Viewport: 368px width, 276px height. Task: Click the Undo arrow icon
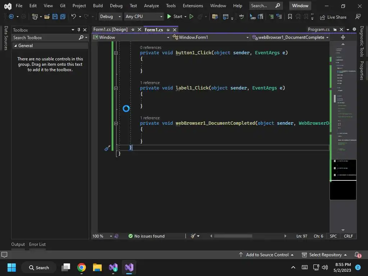coord(73,16)
